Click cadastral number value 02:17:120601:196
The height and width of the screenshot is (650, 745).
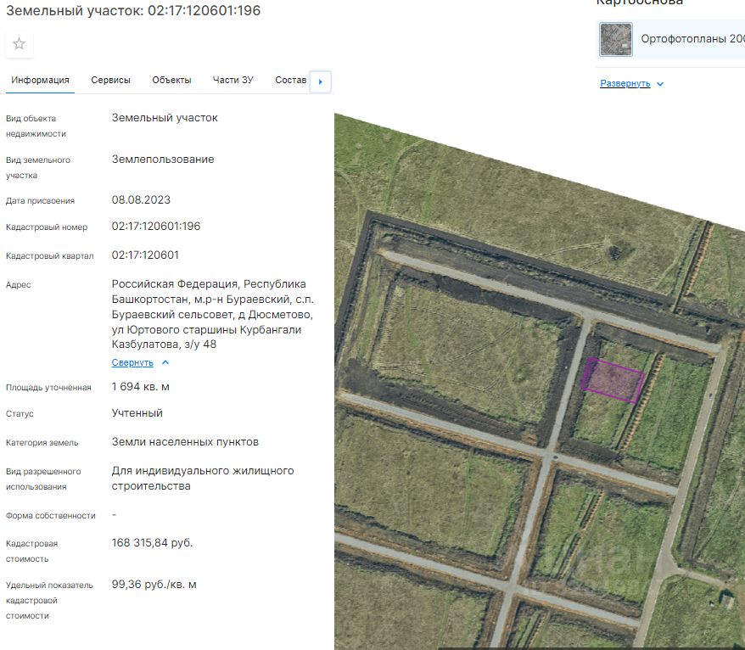click(156, 227)
